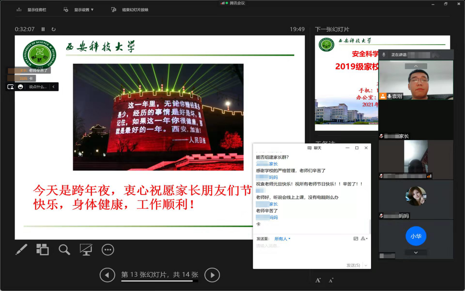
Task: Click the 请输入消息 chat input box
Action: coord(312,252)
